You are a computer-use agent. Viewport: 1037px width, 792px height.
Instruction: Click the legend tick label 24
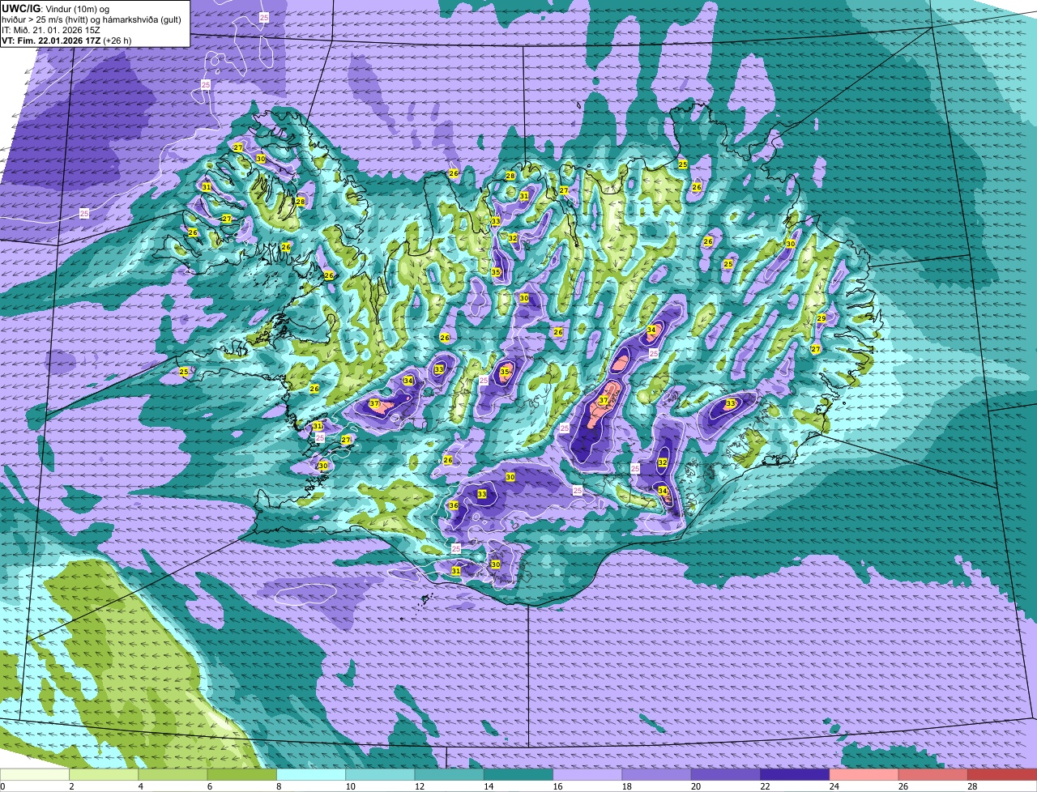tap(834, 786)
